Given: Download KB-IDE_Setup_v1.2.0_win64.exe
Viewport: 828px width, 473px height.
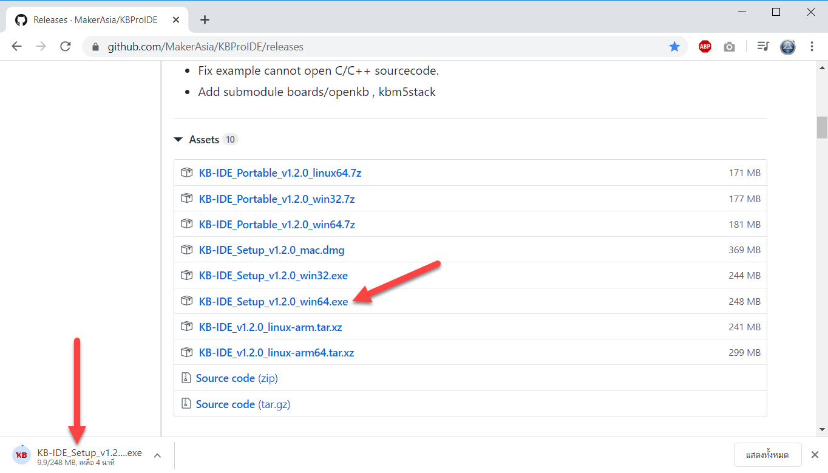Looking at the screenshot, I should 273,302.
